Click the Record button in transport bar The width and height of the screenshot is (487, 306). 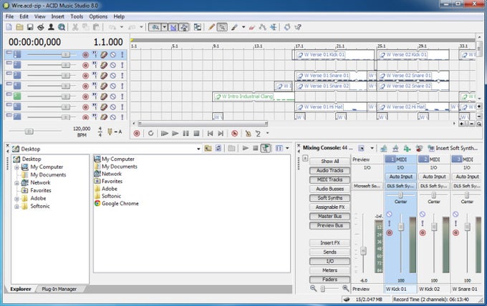pos(137,133)
